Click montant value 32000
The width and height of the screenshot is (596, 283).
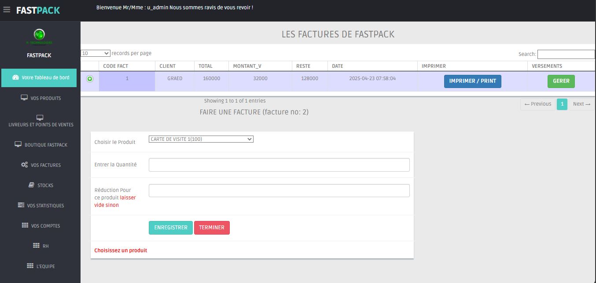(x=260, y=78)
